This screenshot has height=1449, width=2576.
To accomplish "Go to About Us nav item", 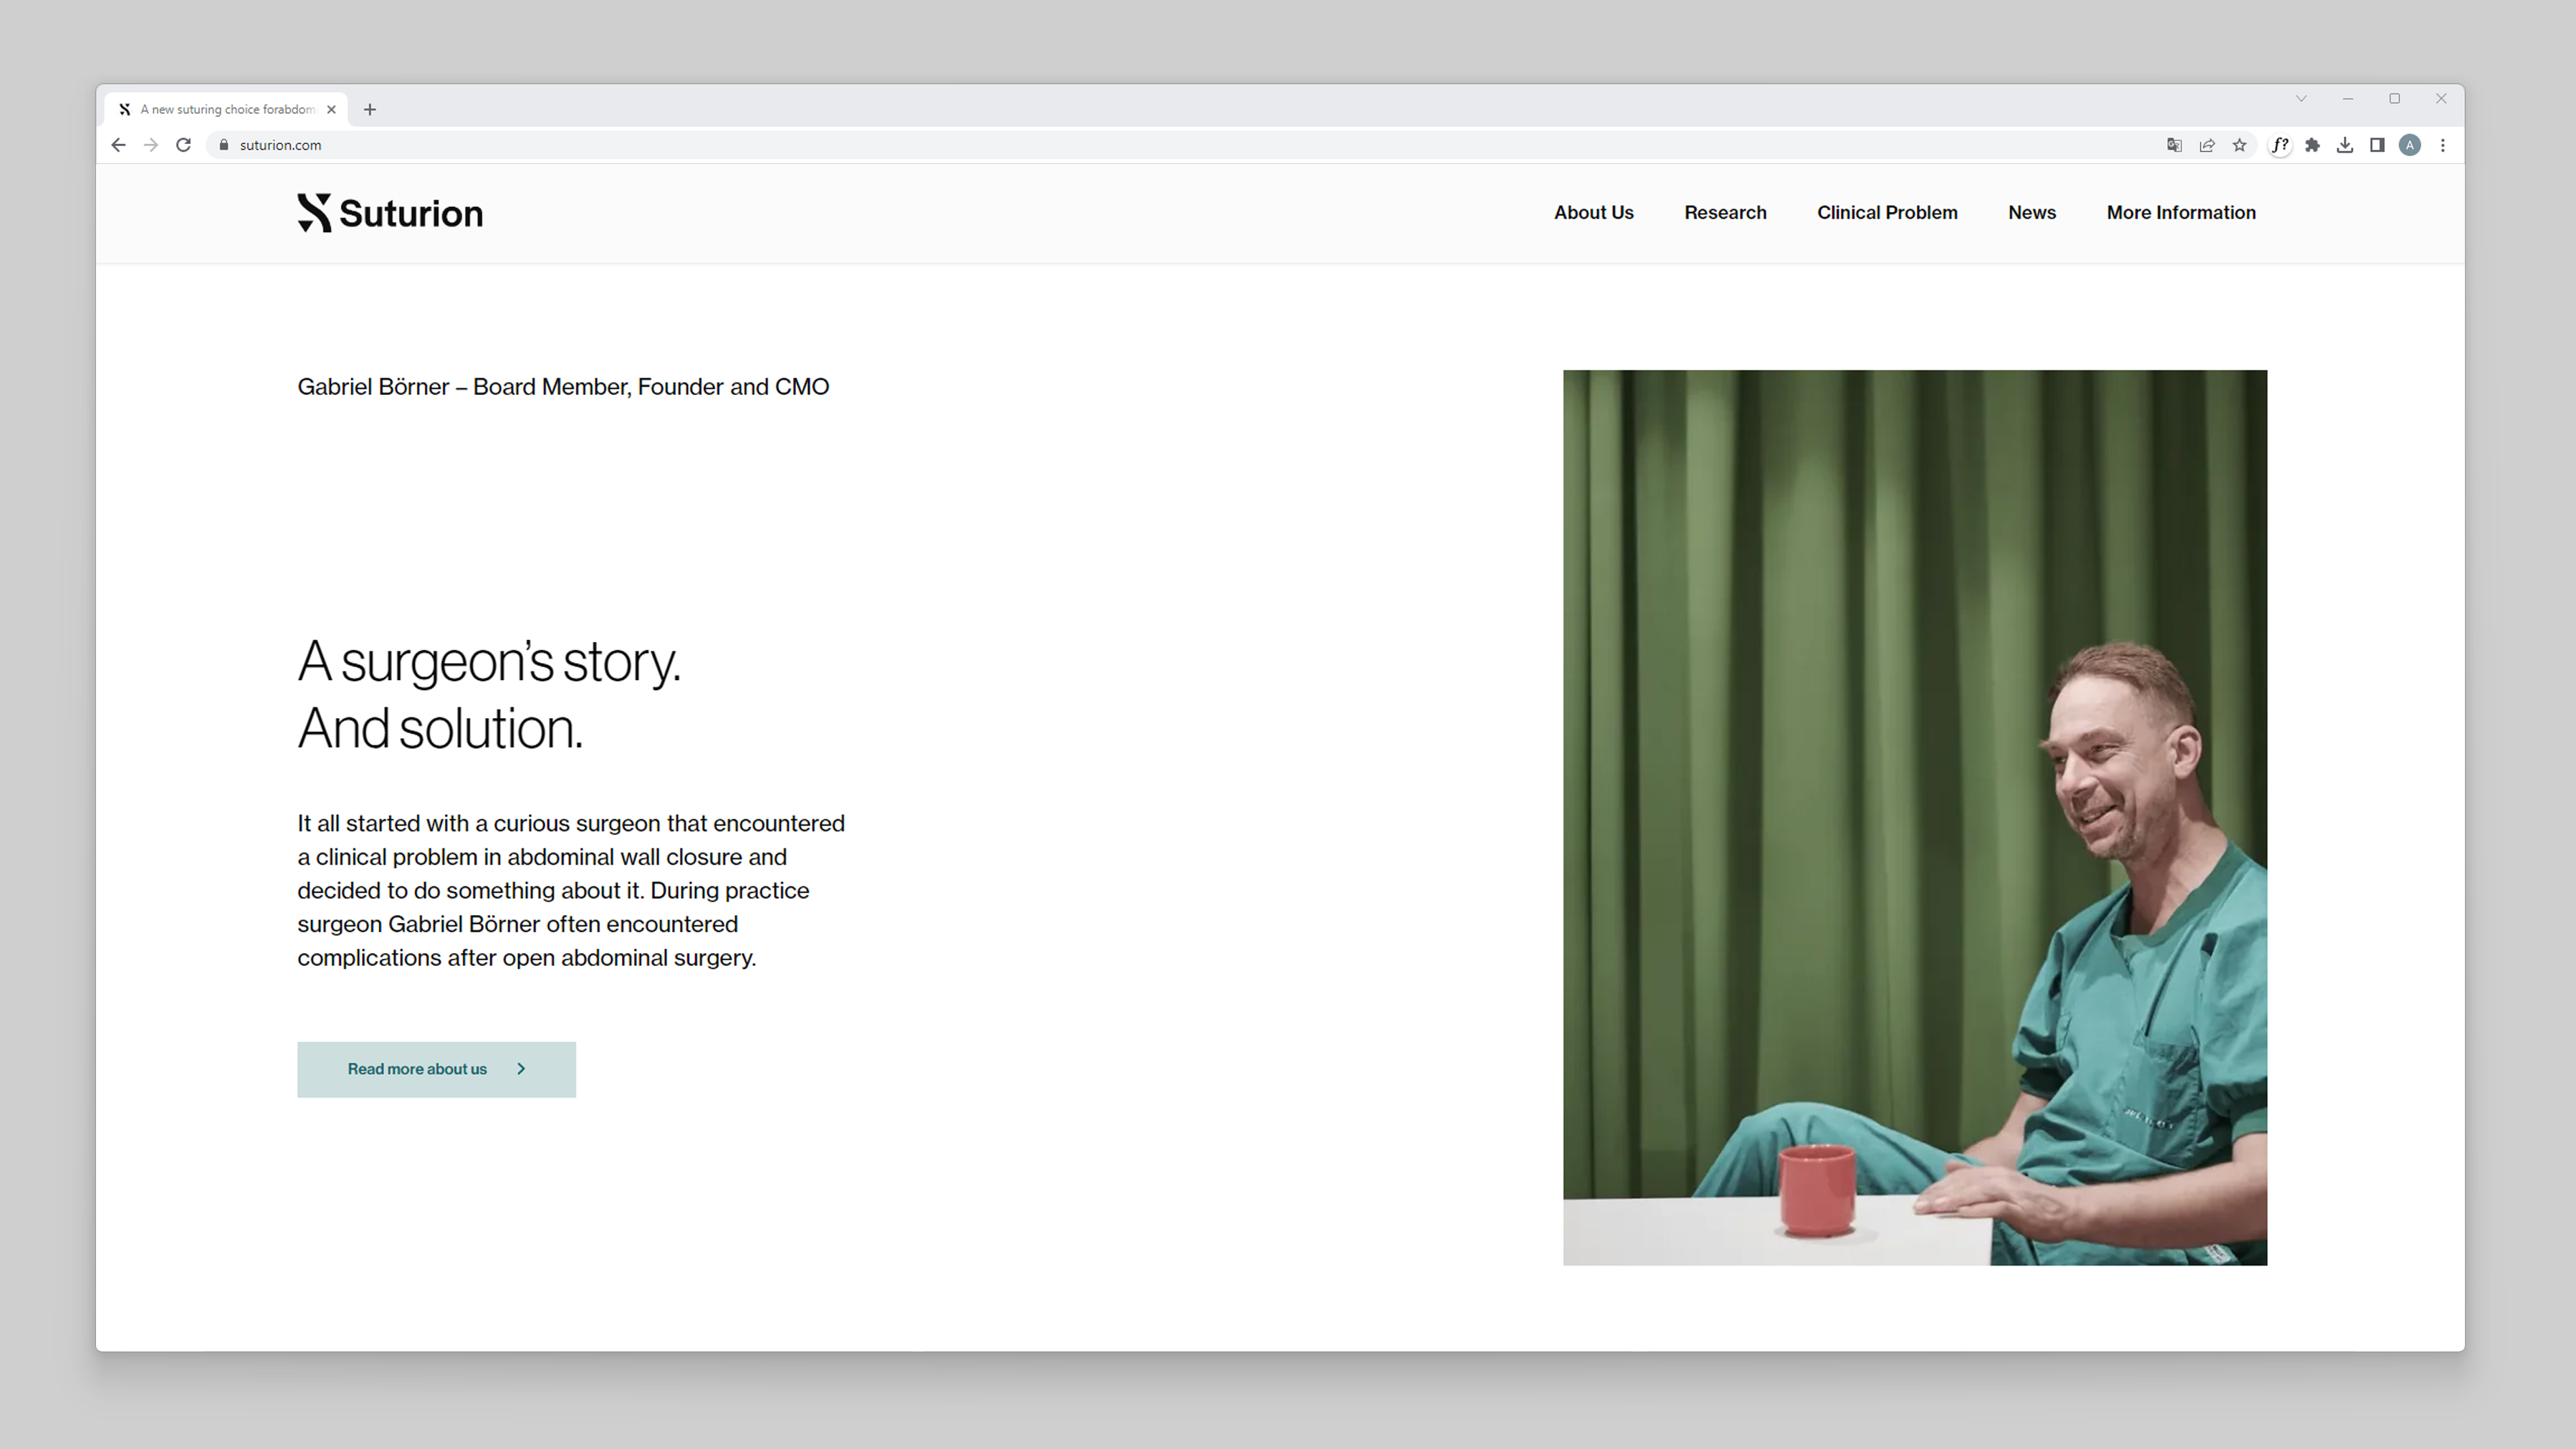I will 1593,212.
